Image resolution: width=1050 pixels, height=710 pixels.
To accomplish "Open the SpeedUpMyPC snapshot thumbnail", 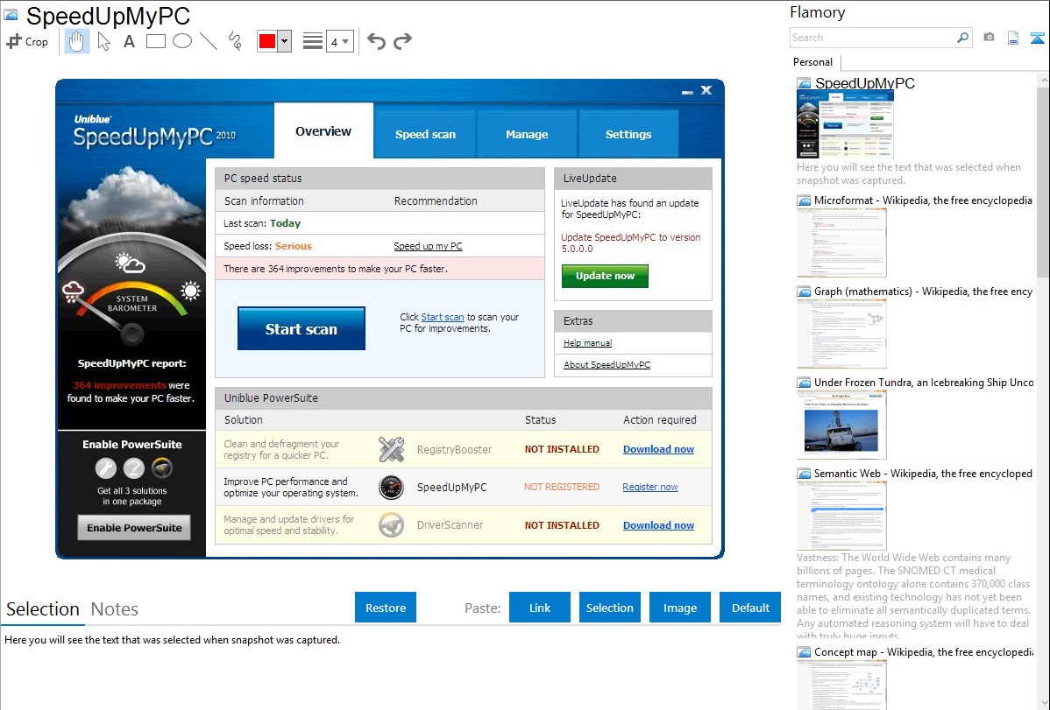I will coord(845,125).
